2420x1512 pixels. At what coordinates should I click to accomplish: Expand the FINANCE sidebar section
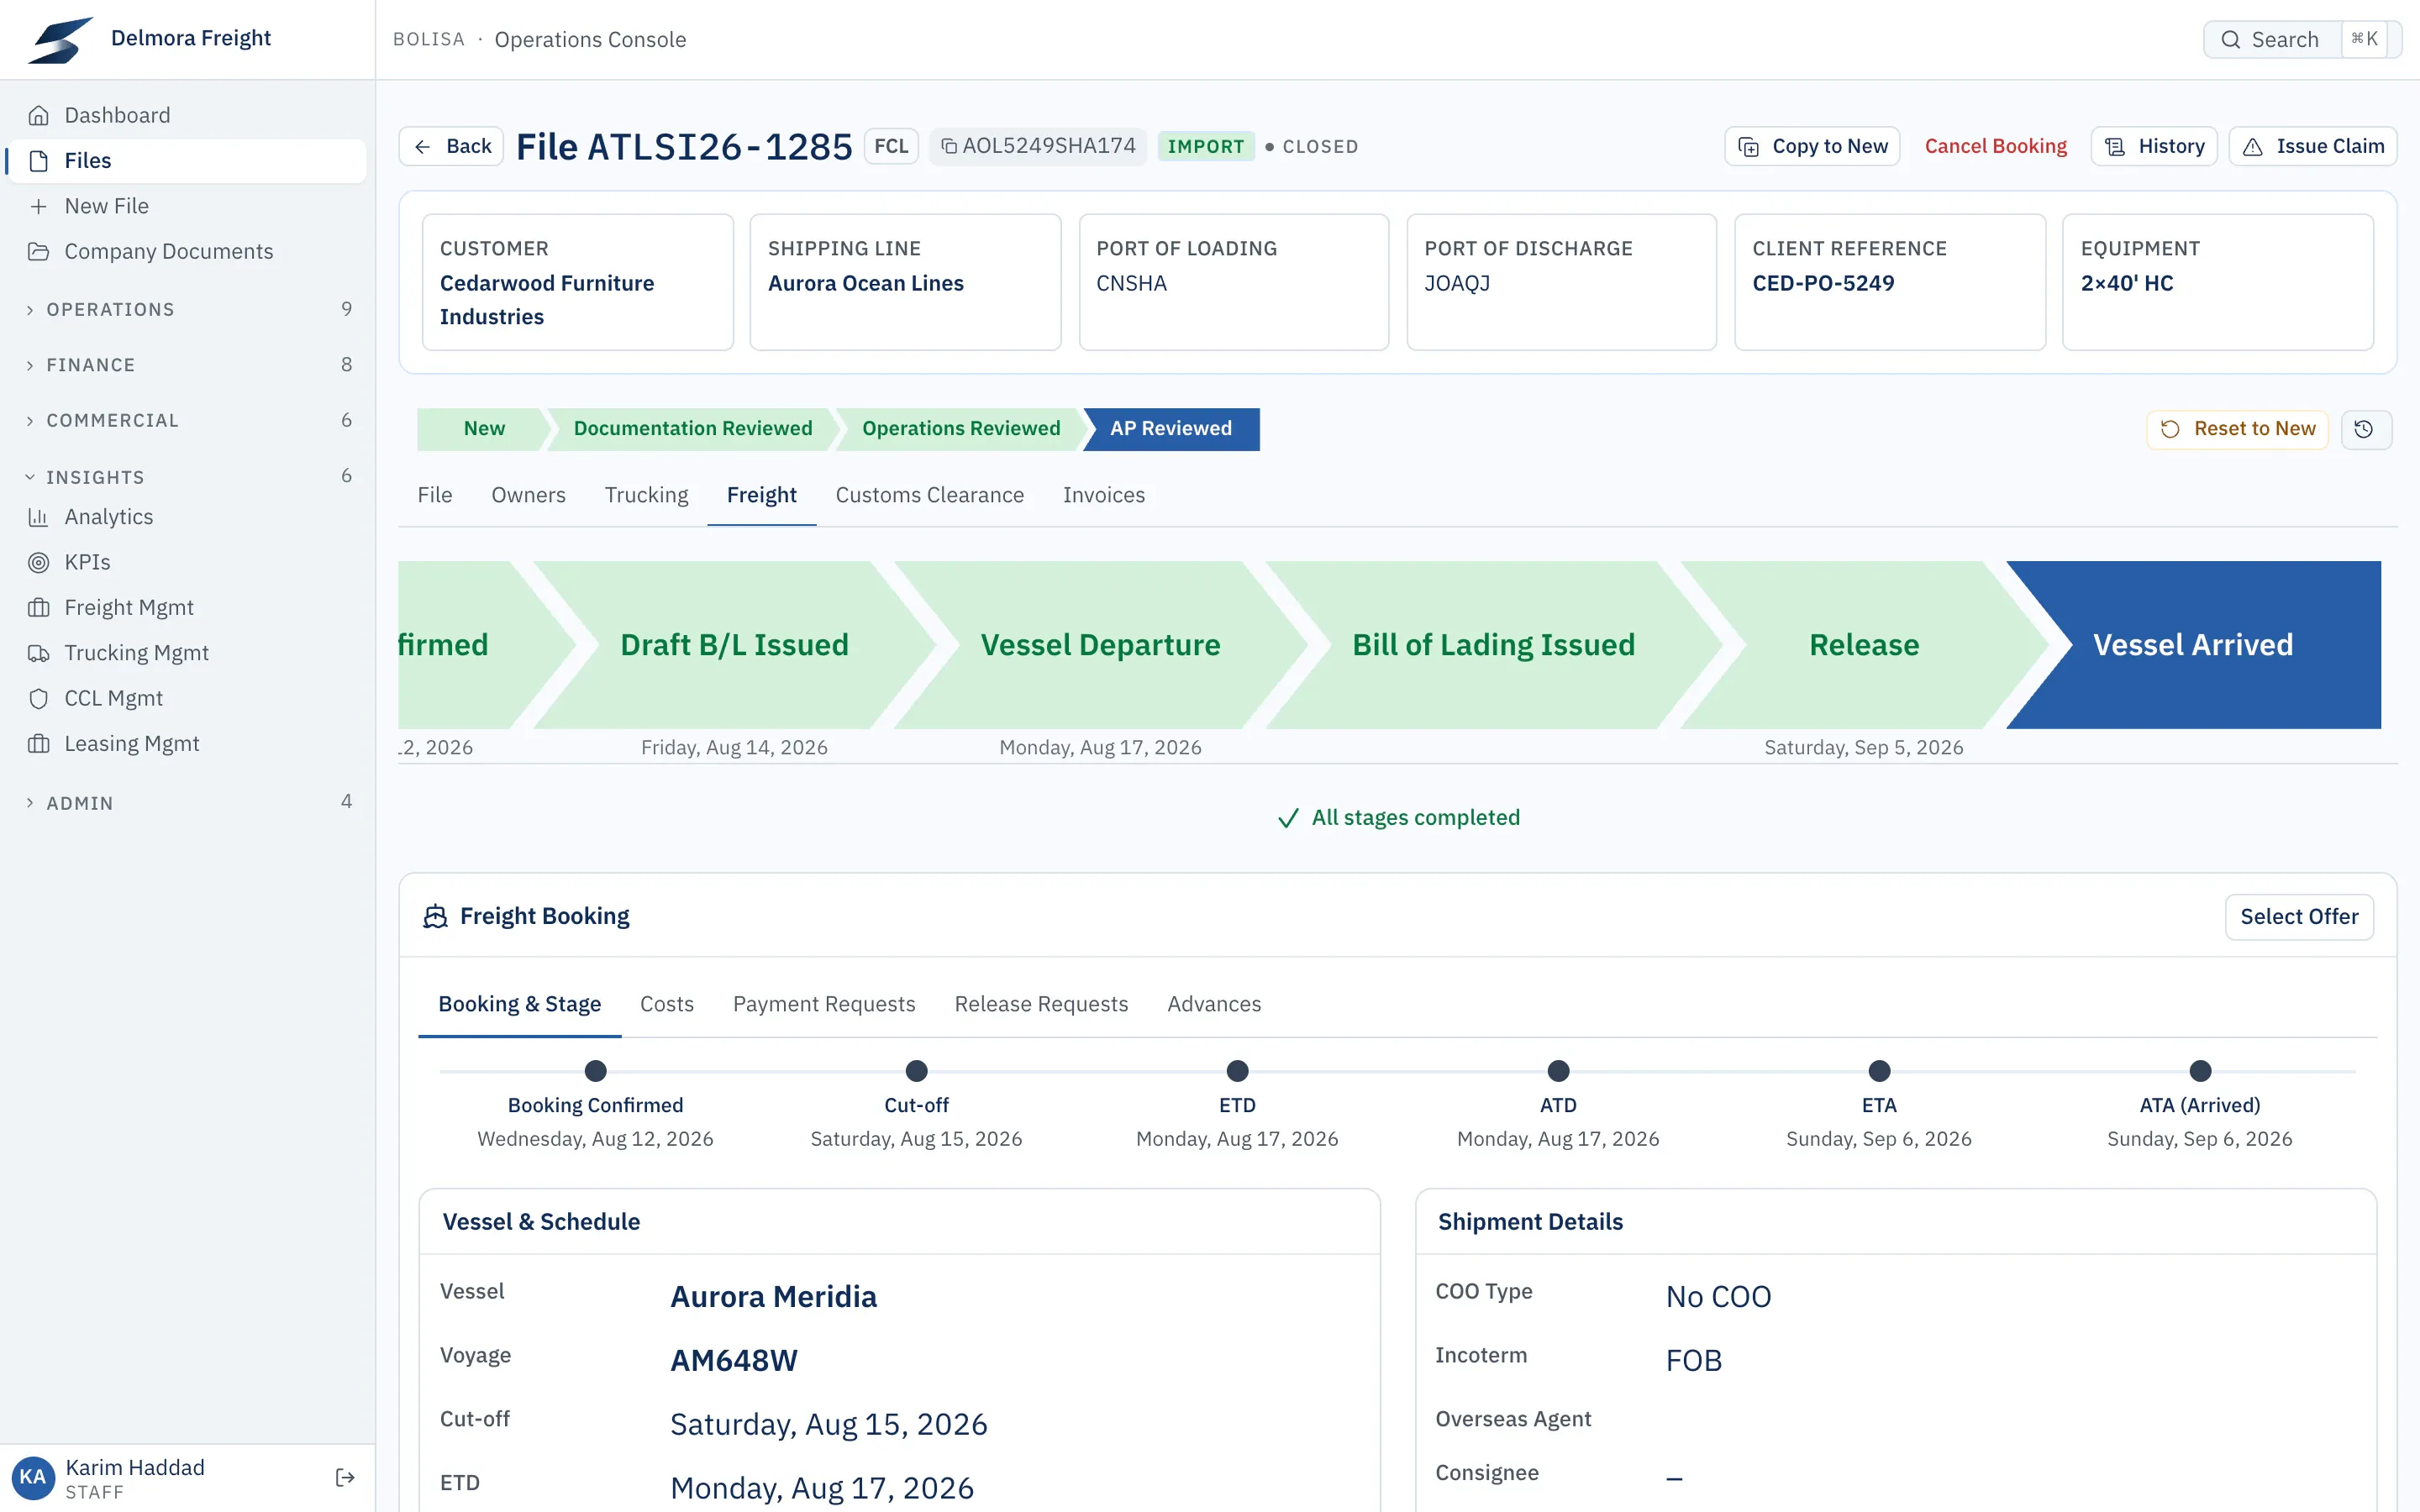[x=187, y=365]
